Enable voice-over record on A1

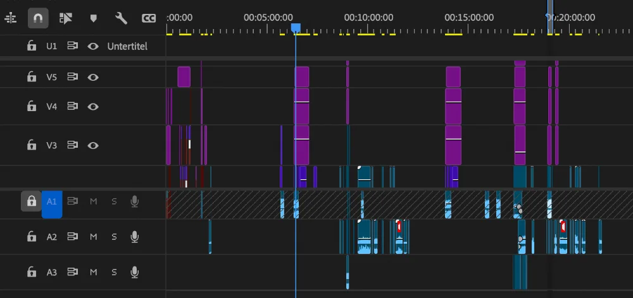(x=135, y=201)
